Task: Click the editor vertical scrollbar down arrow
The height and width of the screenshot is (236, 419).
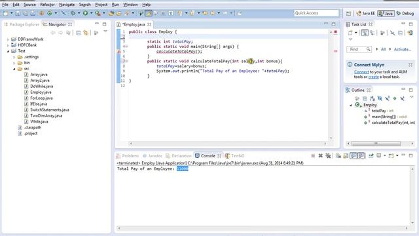Action: (331, 138)
